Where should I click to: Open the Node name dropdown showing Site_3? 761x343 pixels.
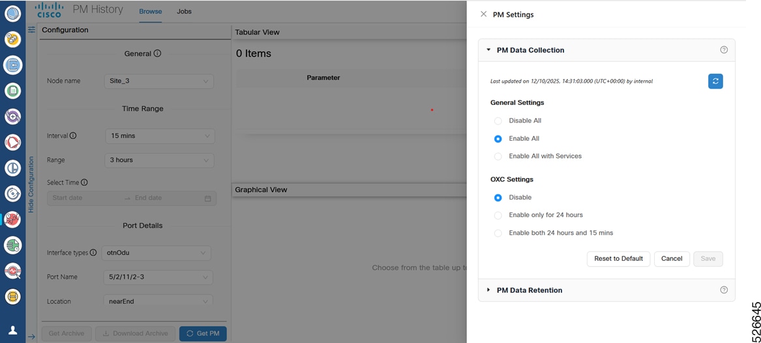pyautogui.click(x=158, y=81)
